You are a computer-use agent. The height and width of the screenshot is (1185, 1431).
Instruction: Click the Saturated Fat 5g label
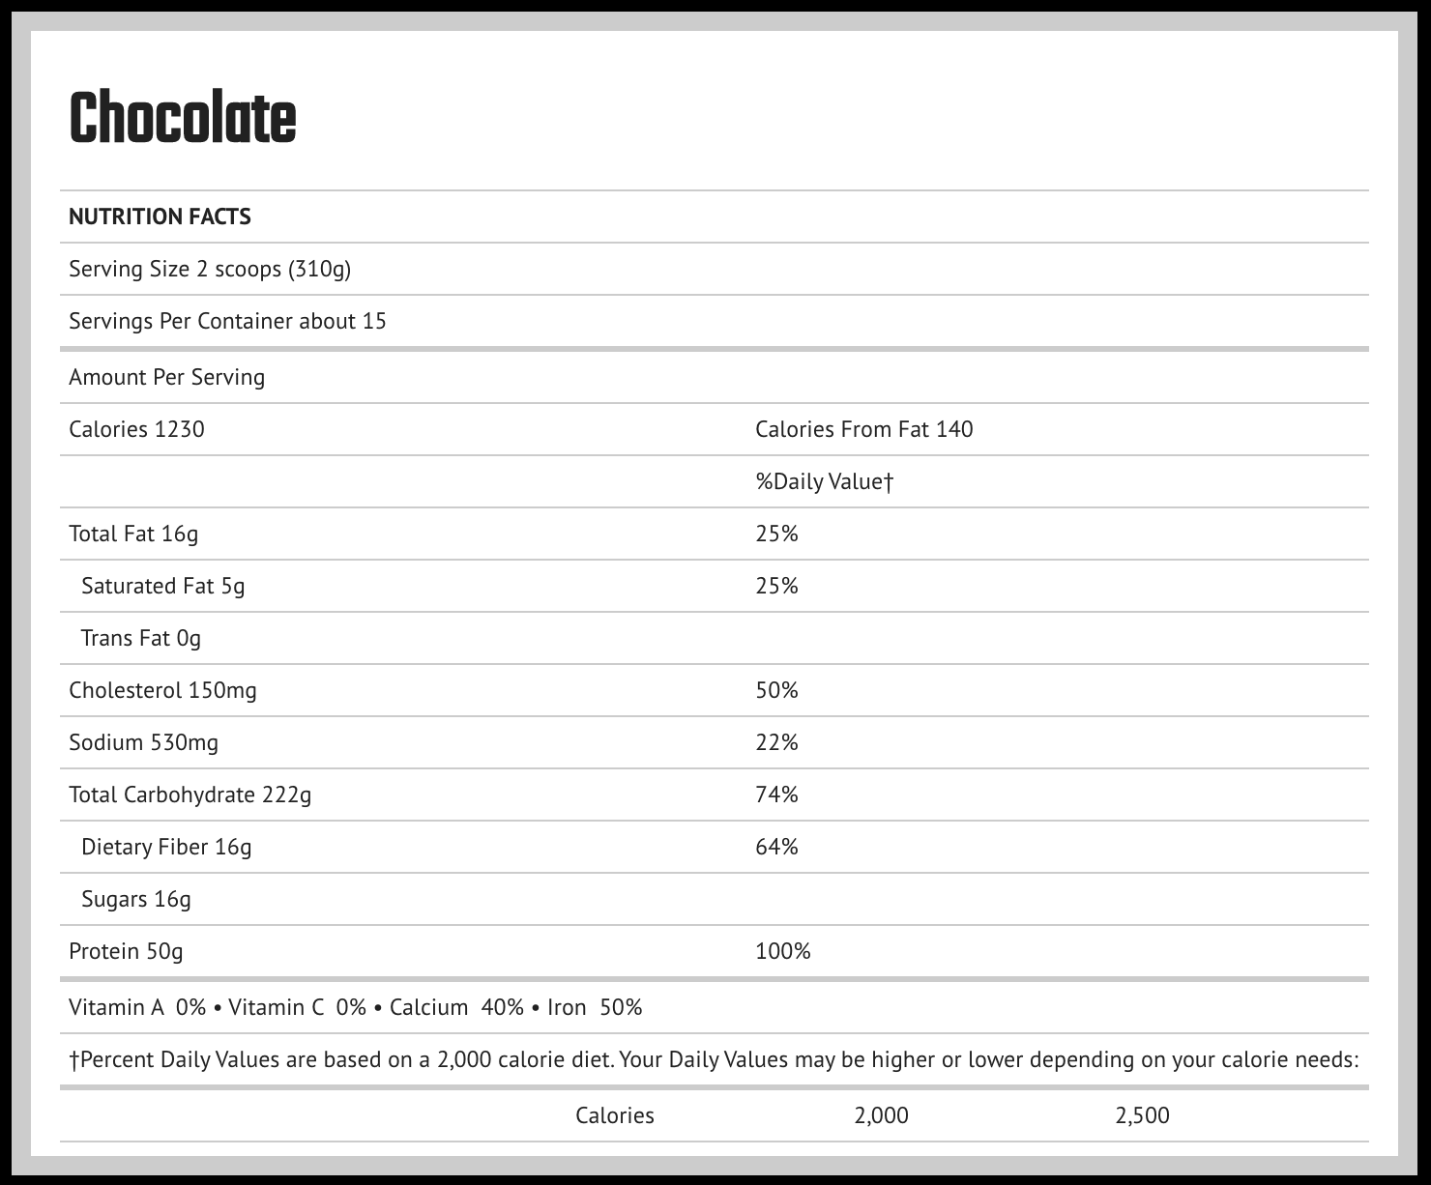pyautogui.click(x=162, y=586)
